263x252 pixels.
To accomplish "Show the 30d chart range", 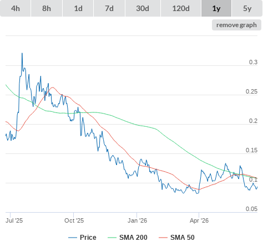I will [143, 8].
